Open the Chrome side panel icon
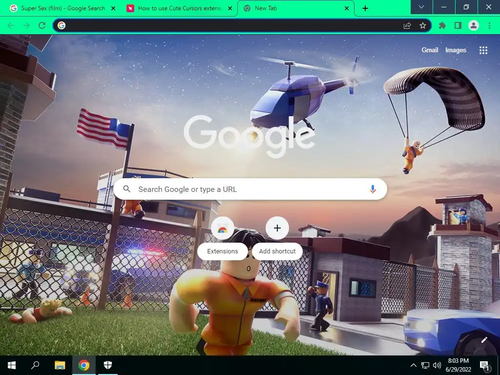This screenshot has width=500, height=375. click(458, 25)
